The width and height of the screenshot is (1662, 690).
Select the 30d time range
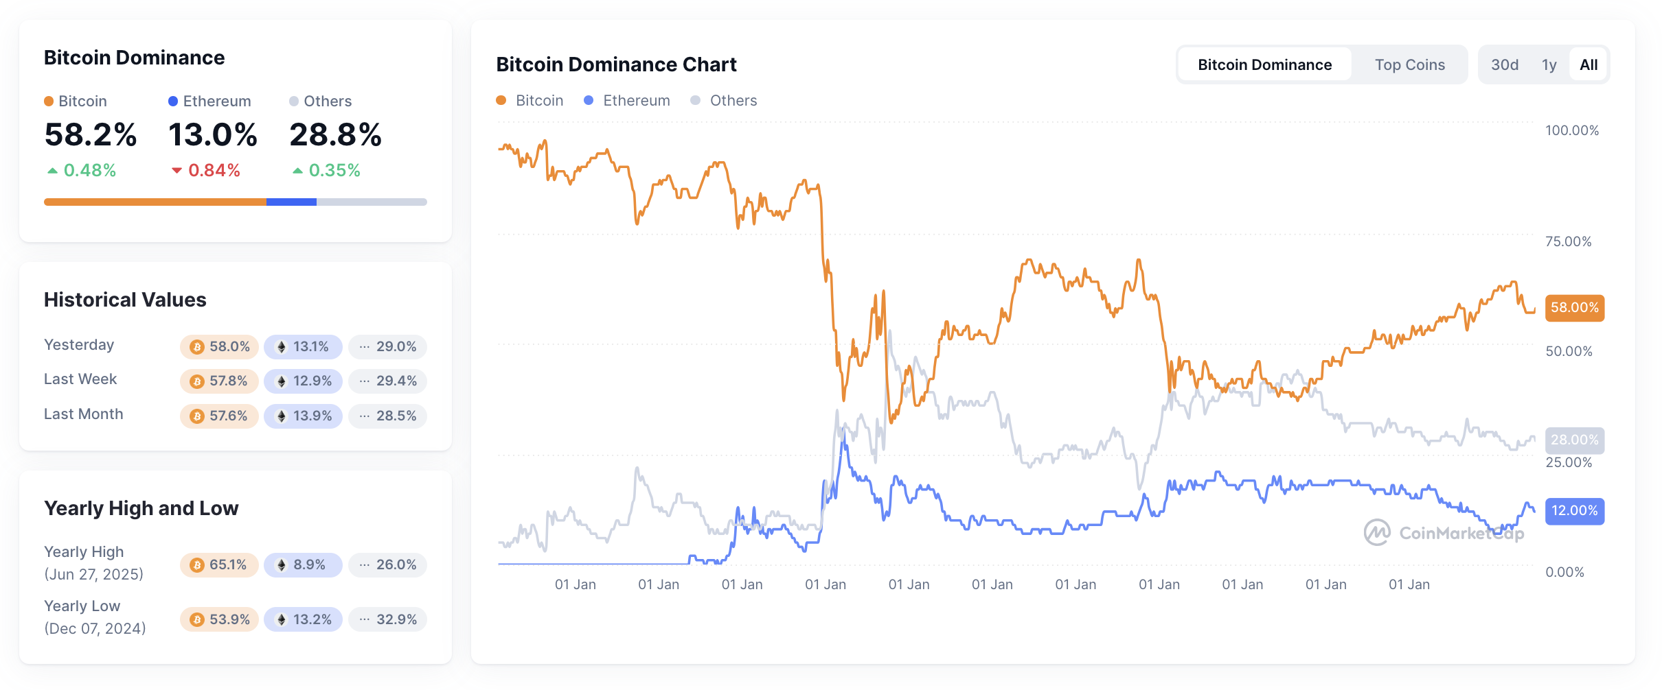pyautogui.click(x=1504, y=65)
